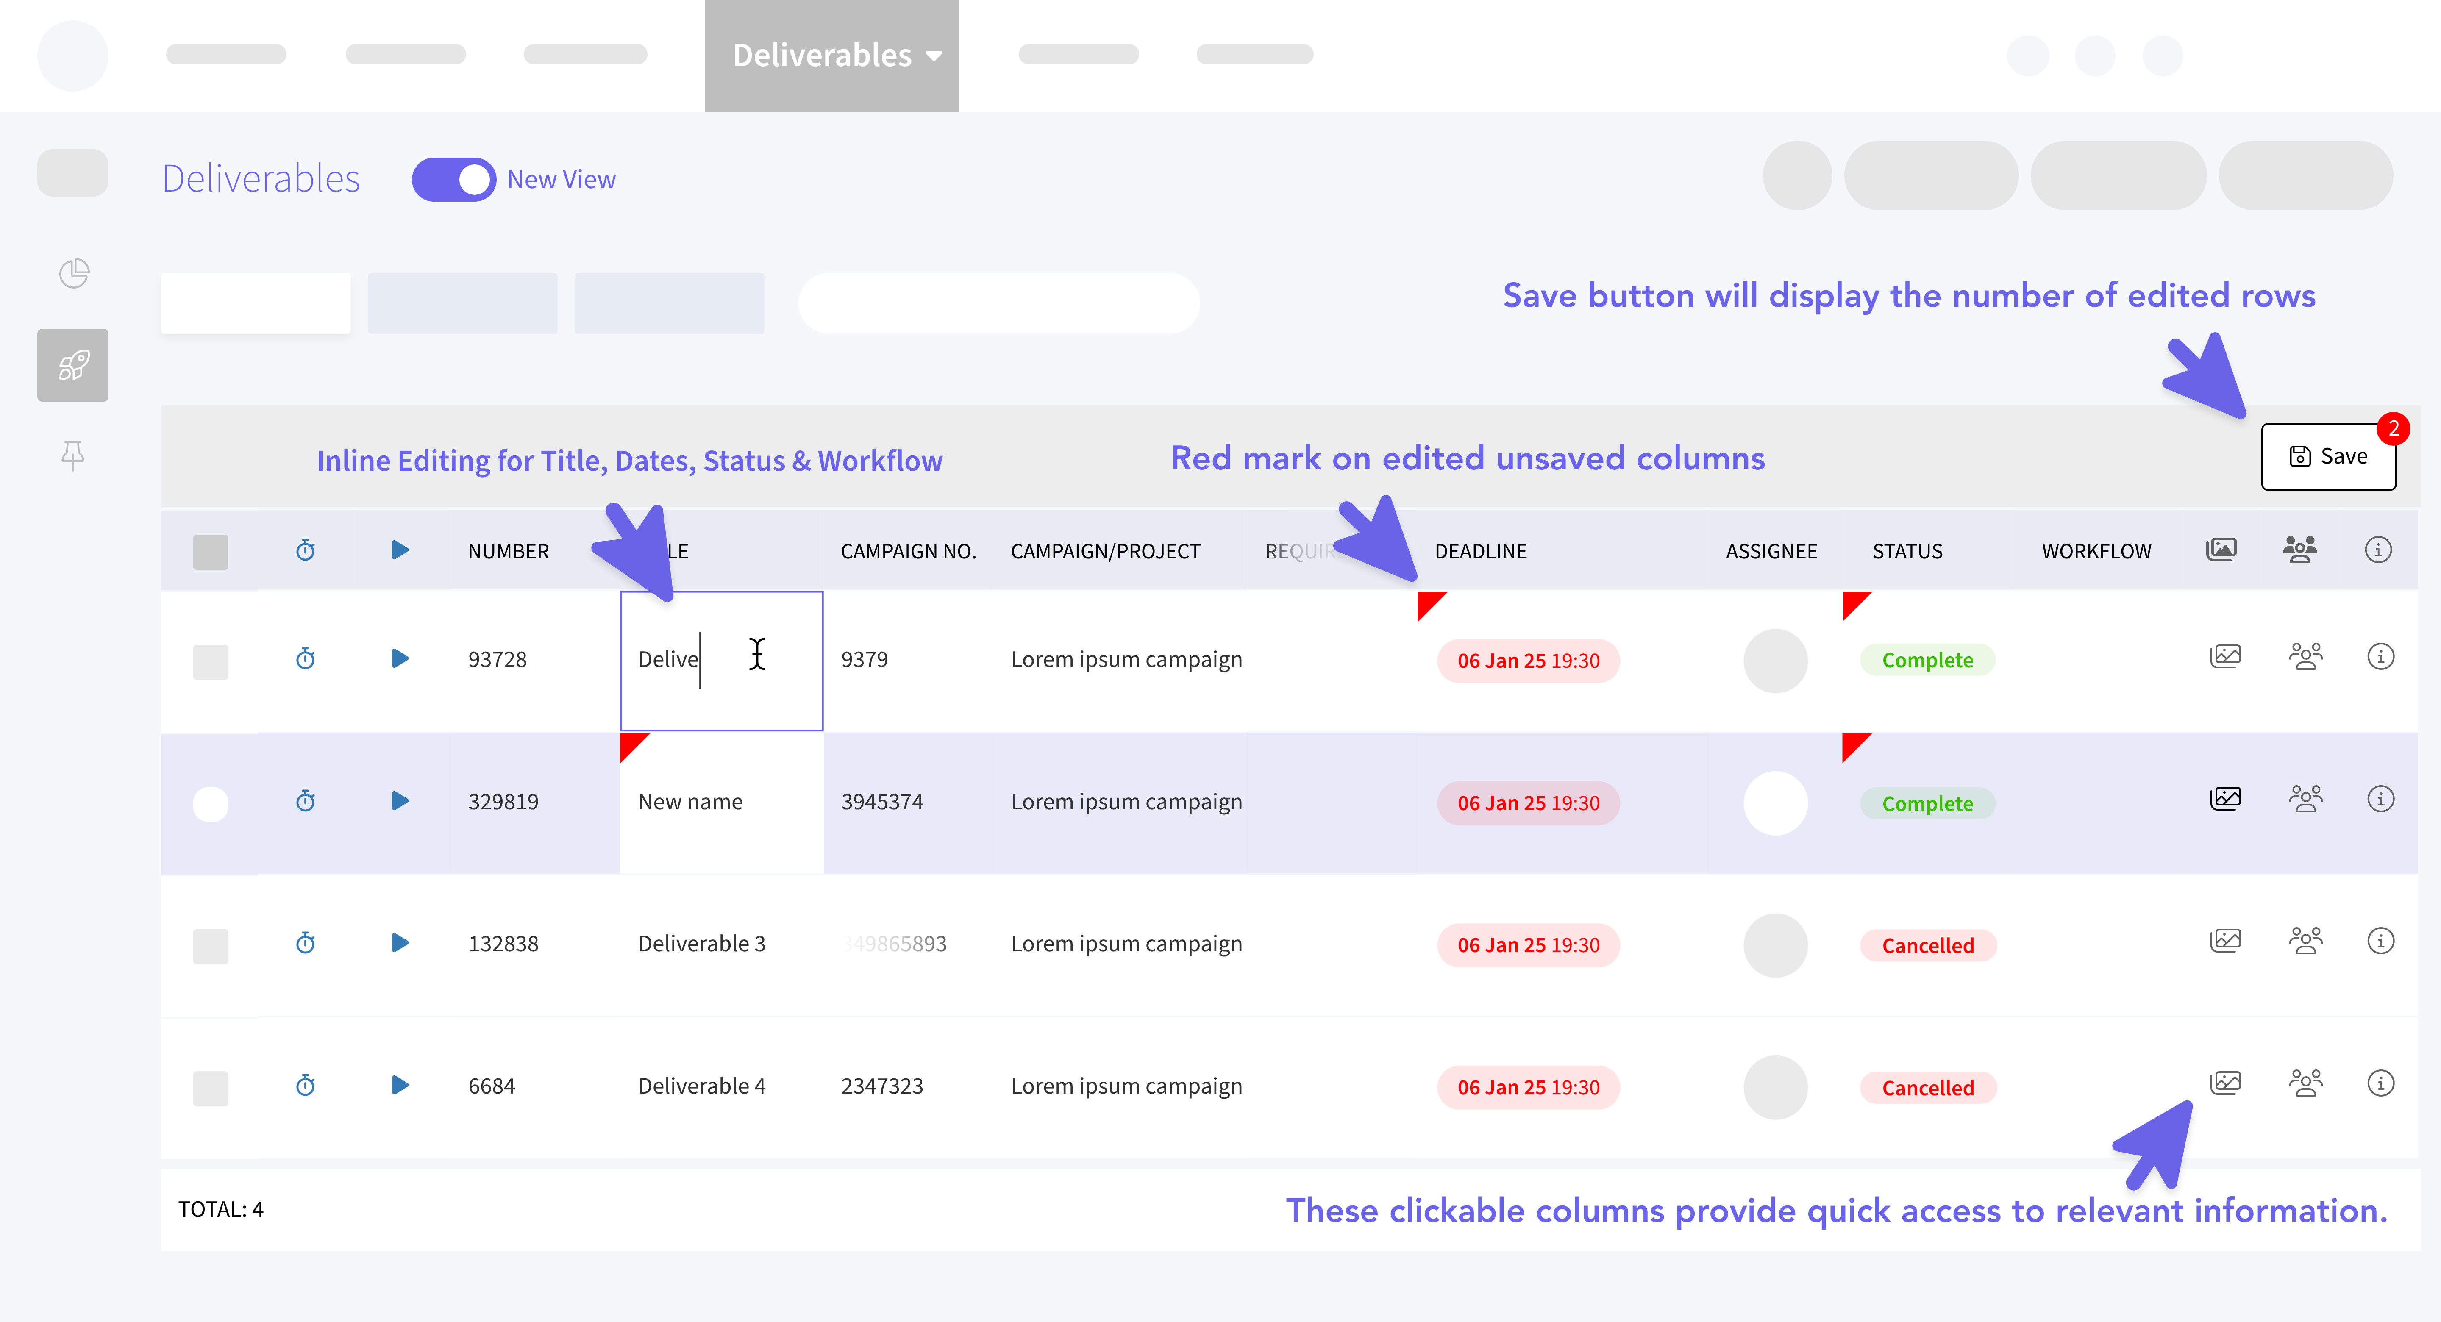Viewport: 2441px width, 1322px height.
Task: Open the info icon for Deliverable 3
Action: 2380,941
